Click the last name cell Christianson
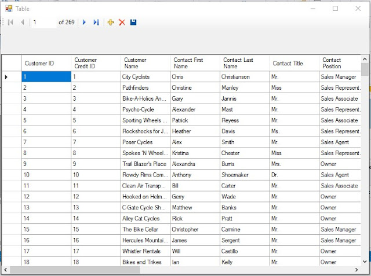Image resolution: width=371 pixels, height=276 pixels. (245, 77)
